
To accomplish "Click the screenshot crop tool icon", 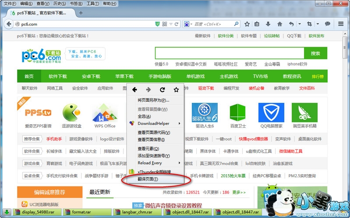I will 309,24.
